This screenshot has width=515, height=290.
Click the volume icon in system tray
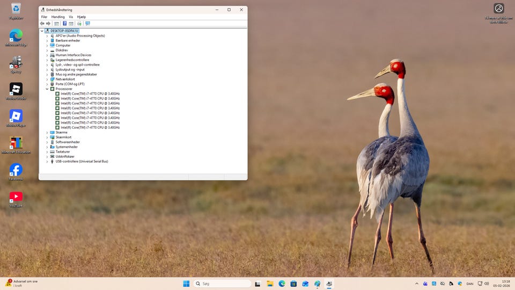tap(487, 284)
